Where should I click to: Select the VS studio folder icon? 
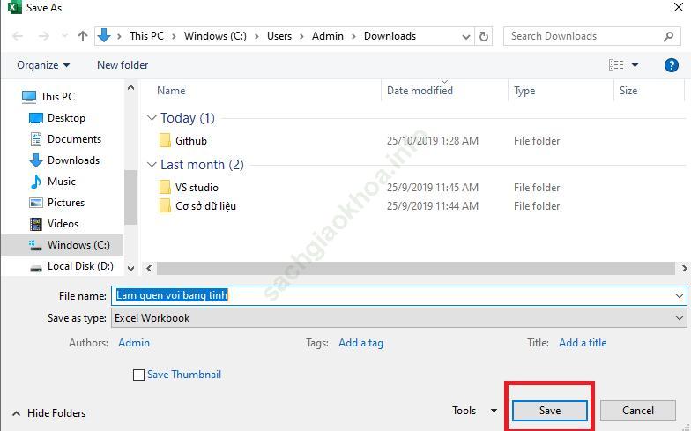(x=165, y=187)
